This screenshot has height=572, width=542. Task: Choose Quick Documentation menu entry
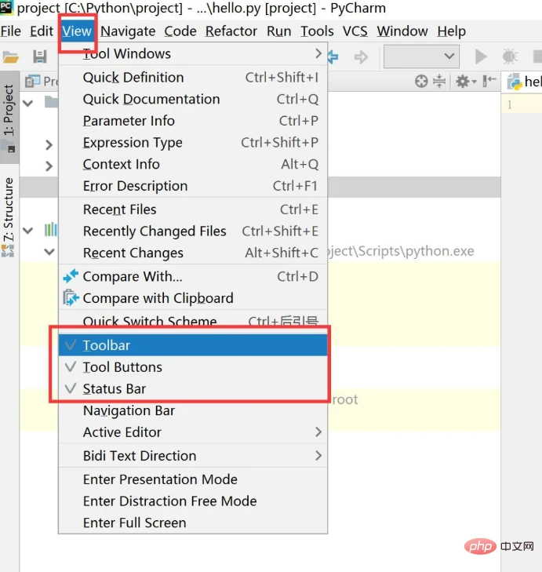click(193, 99)
